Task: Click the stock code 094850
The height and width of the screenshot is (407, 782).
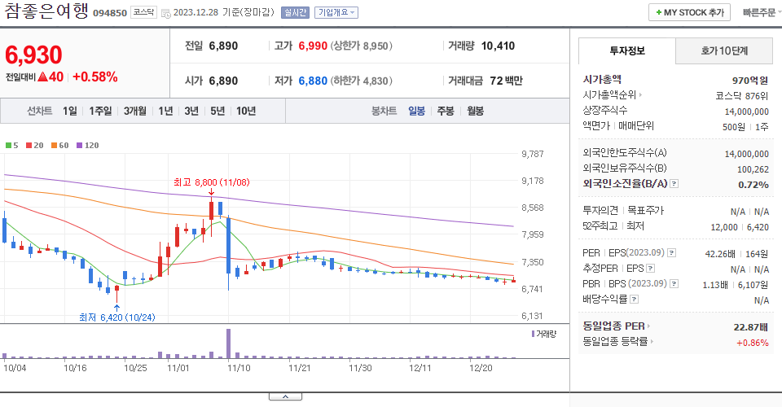Action: (x=110, y=13)
